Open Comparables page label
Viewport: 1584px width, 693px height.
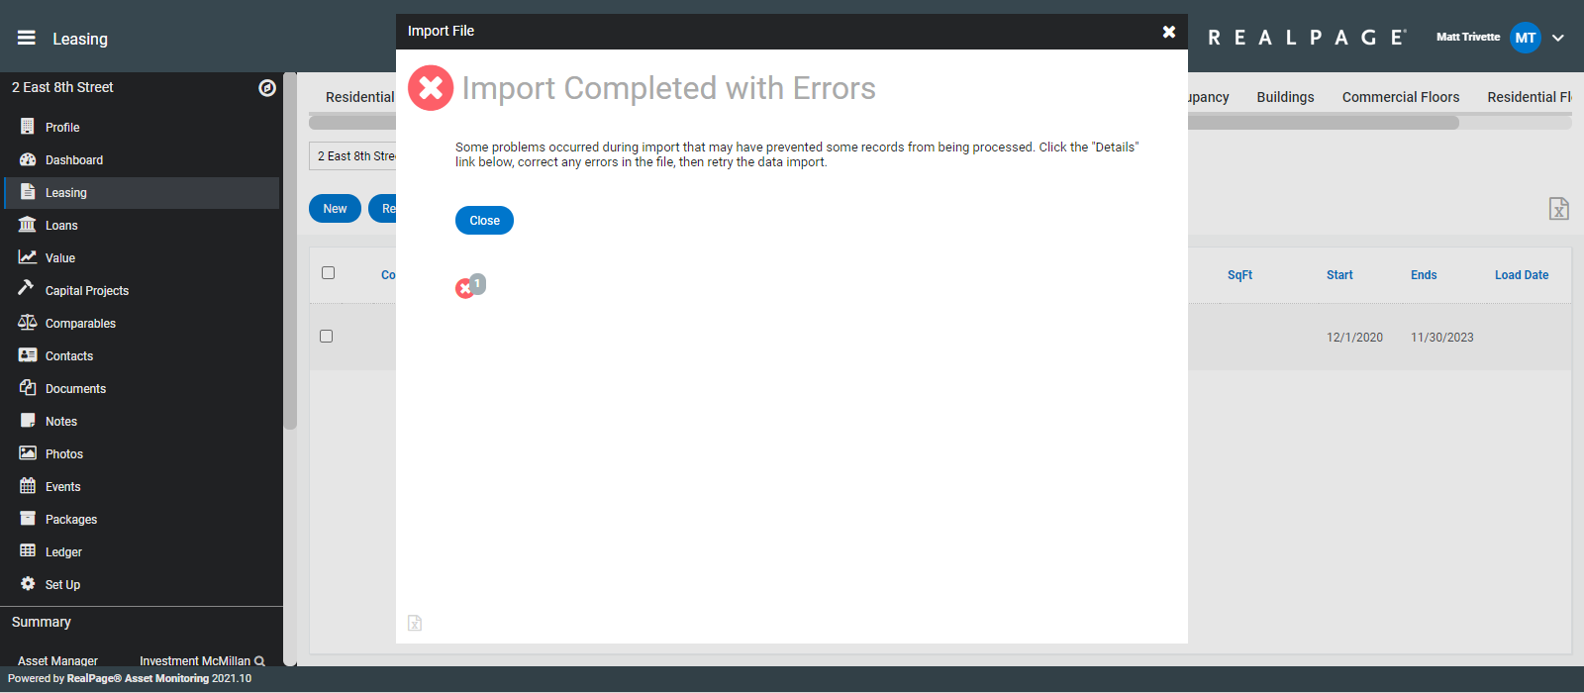pos(80,324)
